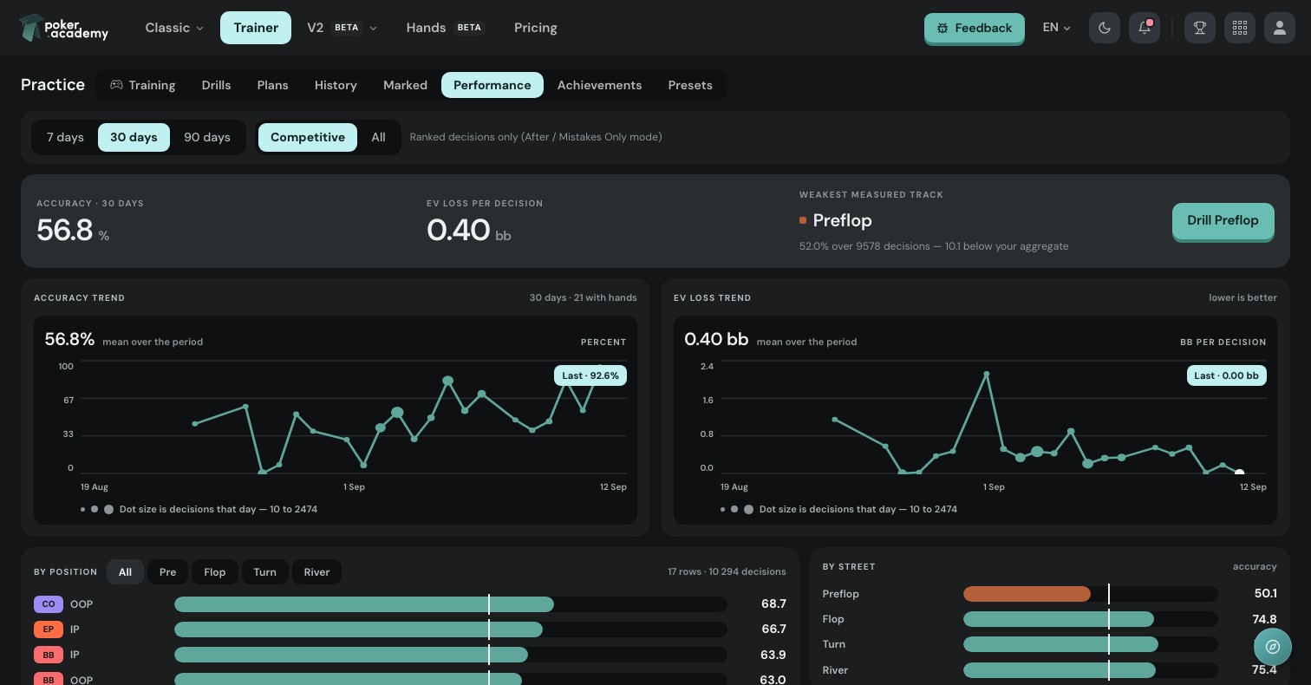This screenshot has width=1311, height=685.
Task: Click the Feedback button
Action: pos(975,28)
